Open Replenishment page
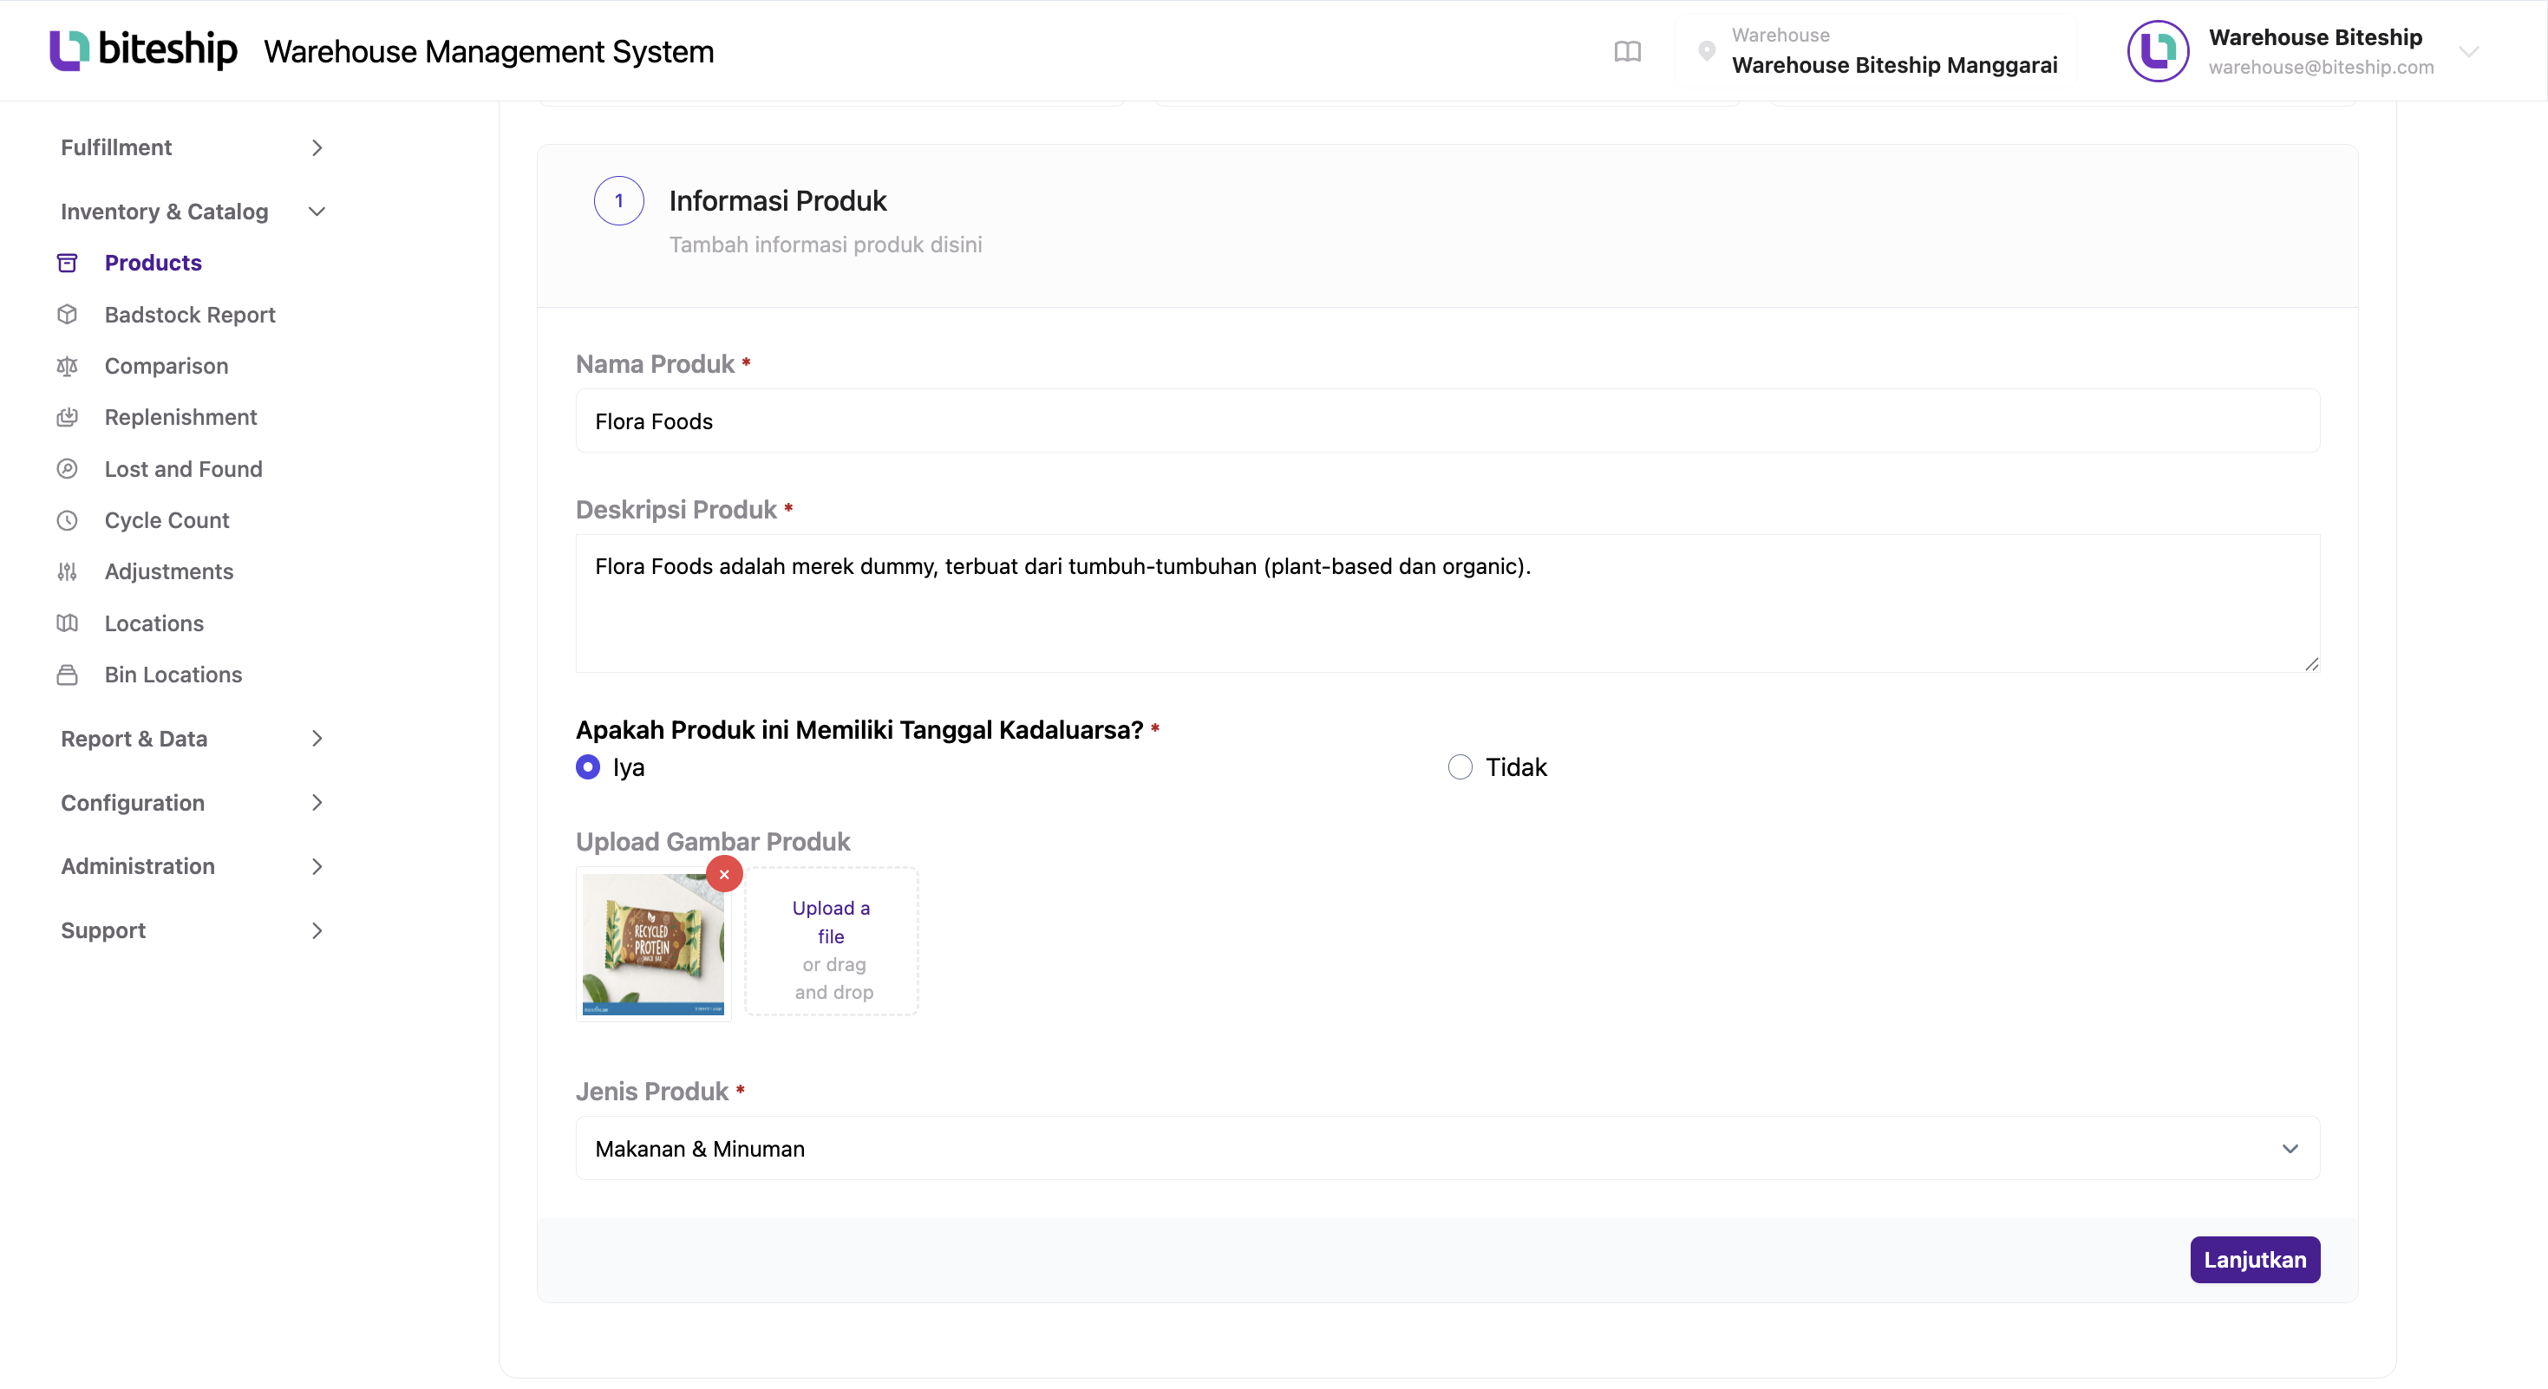This screenshot has height=1389, width=2548. point(181,417)
